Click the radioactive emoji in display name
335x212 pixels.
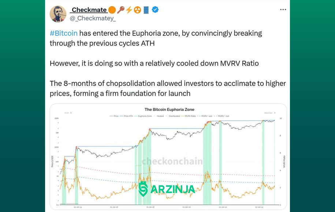pyautogui.click(x=137, y=10)
